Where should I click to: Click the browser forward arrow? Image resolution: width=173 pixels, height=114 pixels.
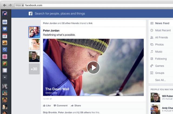(10, 5)
